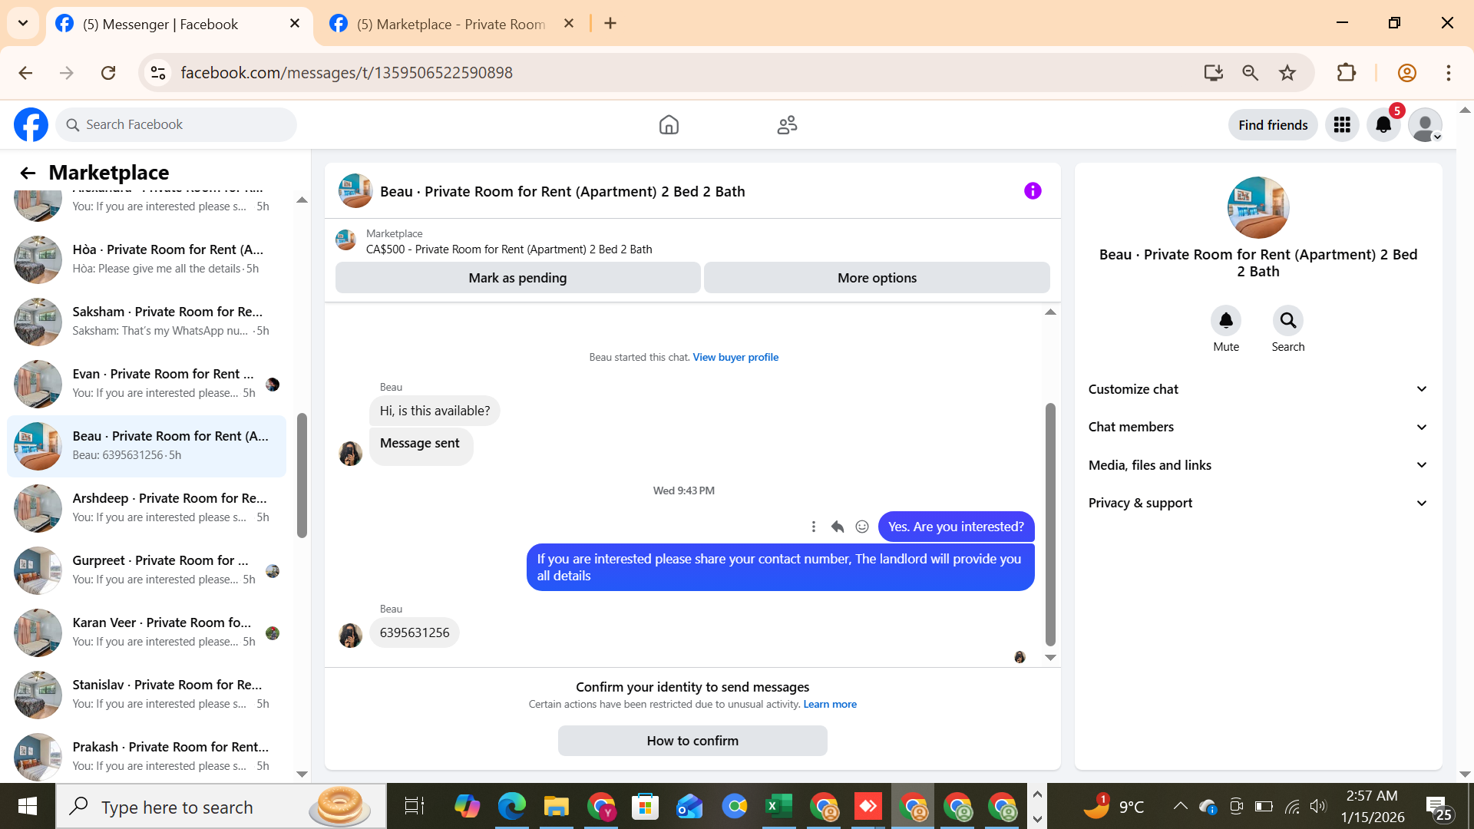Expand Customize chat section
1474x829 pixels.
(x=1258, y=389)
